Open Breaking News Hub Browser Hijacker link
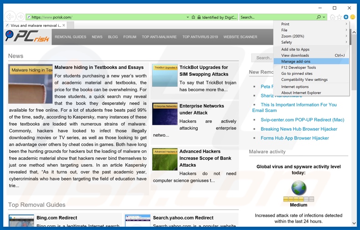Screen dimensions: 360x230 tap(298, 129)
